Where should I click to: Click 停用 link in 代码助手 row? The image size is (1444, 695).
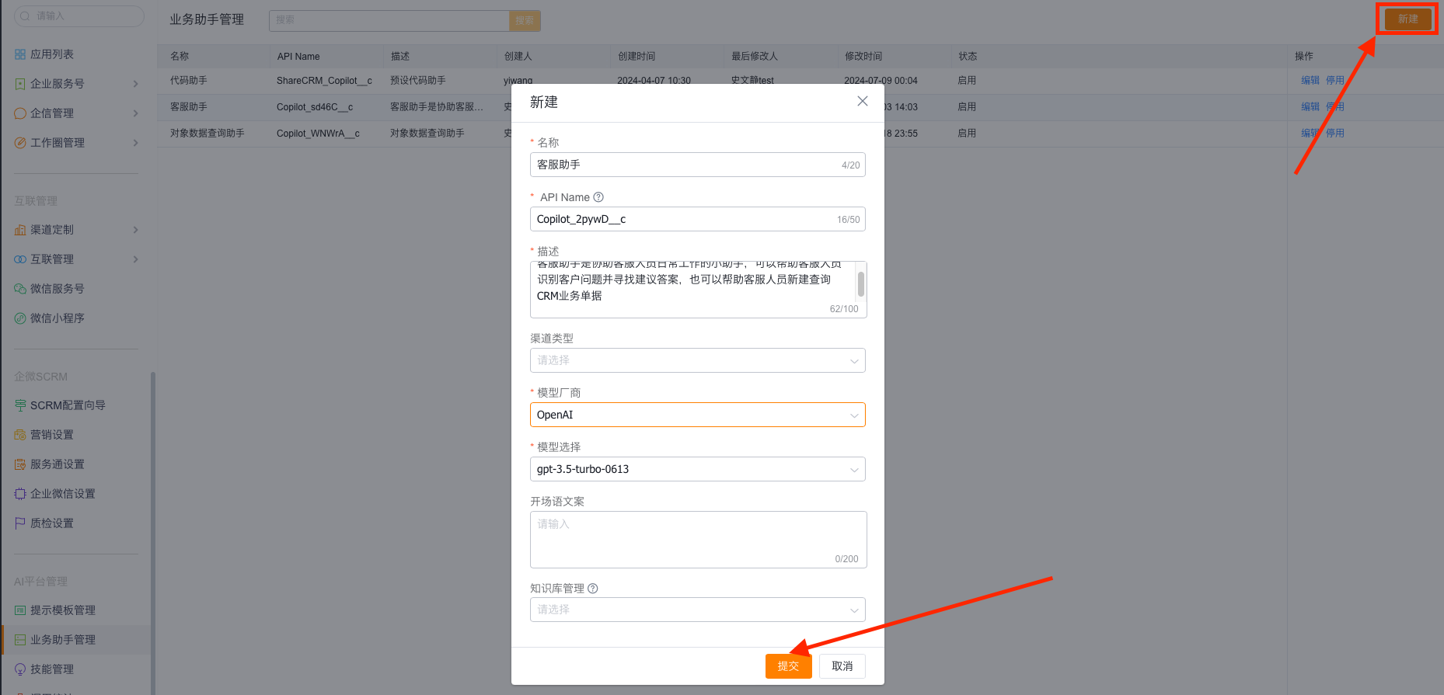click(1335, 81)
